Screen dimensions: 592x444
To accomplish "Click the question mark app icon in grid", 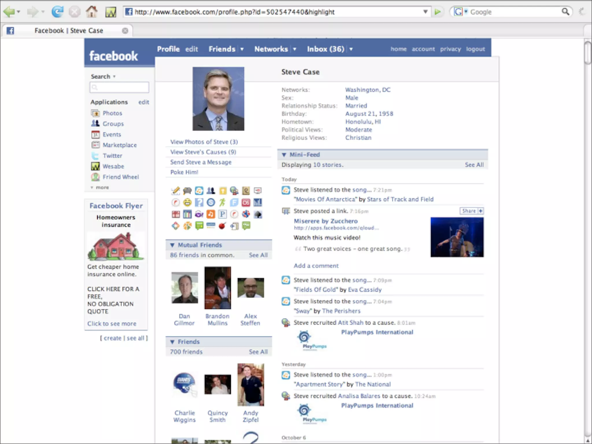I will click(199, 202).
